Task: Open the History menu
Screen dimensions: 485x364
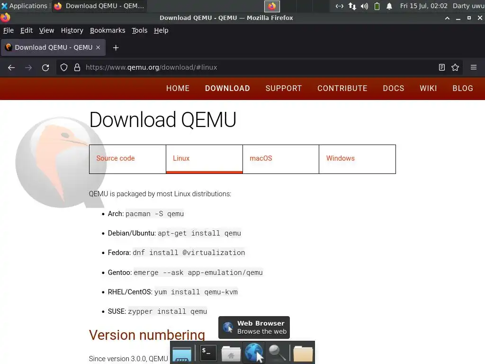Action: pos(72,30)
